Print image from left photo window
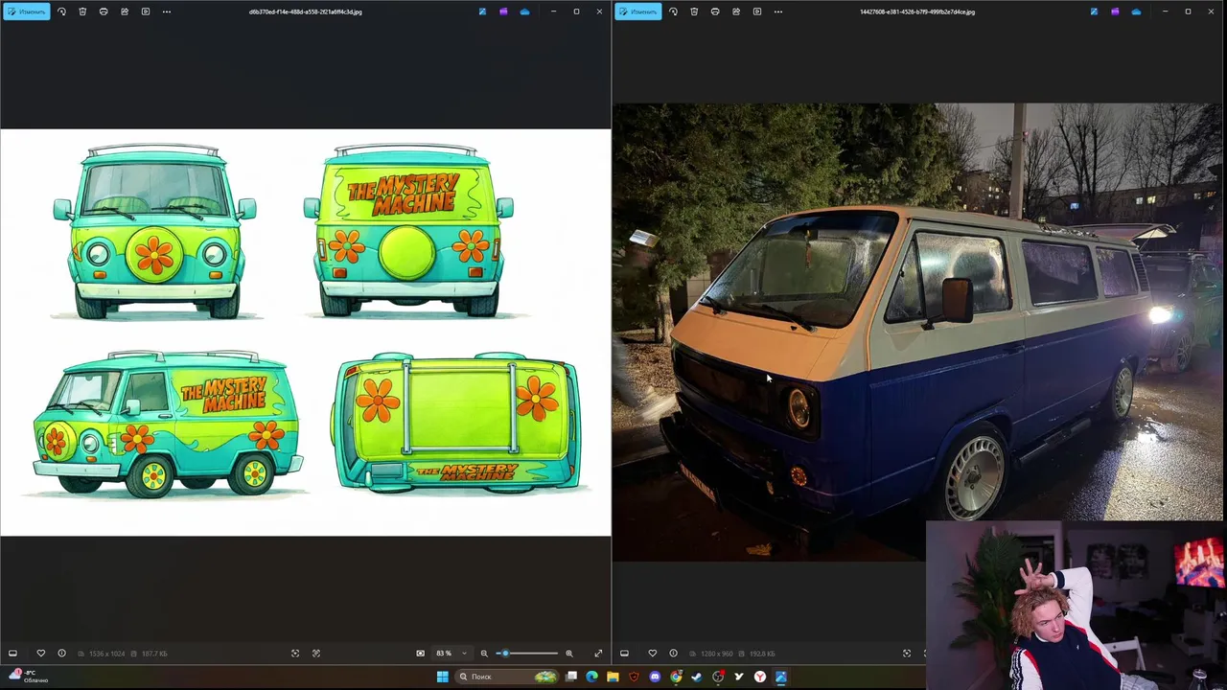The image size is (1227, 690). pos(104,11)
